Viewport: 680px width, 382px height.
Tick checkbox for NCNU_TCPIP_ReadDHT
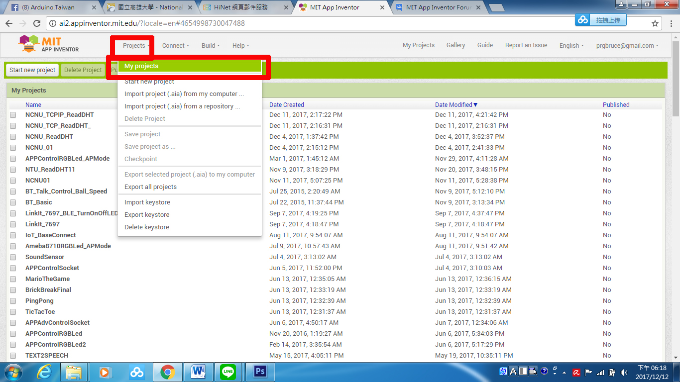click(13, 115)
